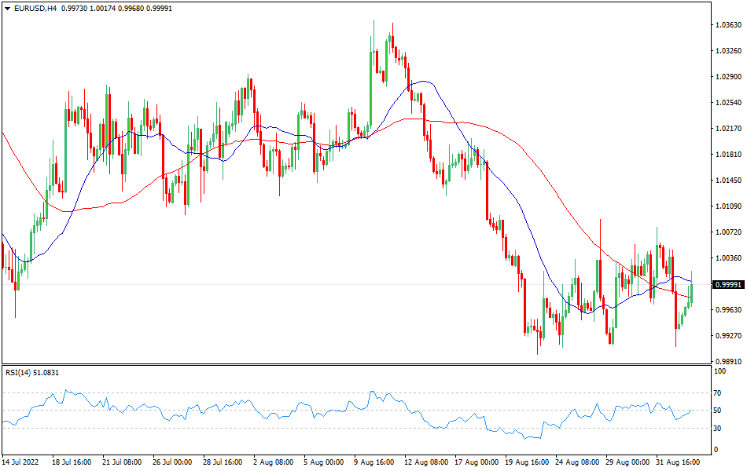747x471 pixels.
Task: Click the RSI 100 scale label
Action: point(719,376)
